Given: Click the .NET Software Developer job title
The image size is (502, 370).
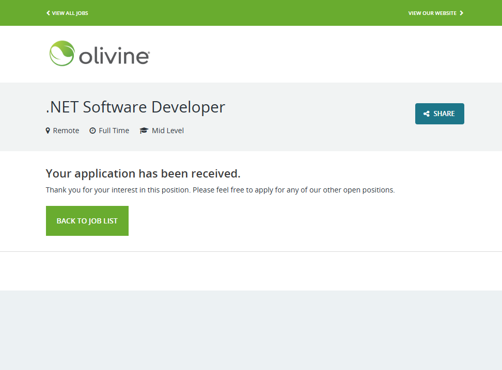Looking at the screenshot, I should (135, 107).
